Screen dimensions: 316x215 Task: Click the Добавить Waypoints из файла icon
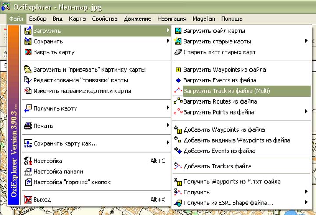point(178,129)
